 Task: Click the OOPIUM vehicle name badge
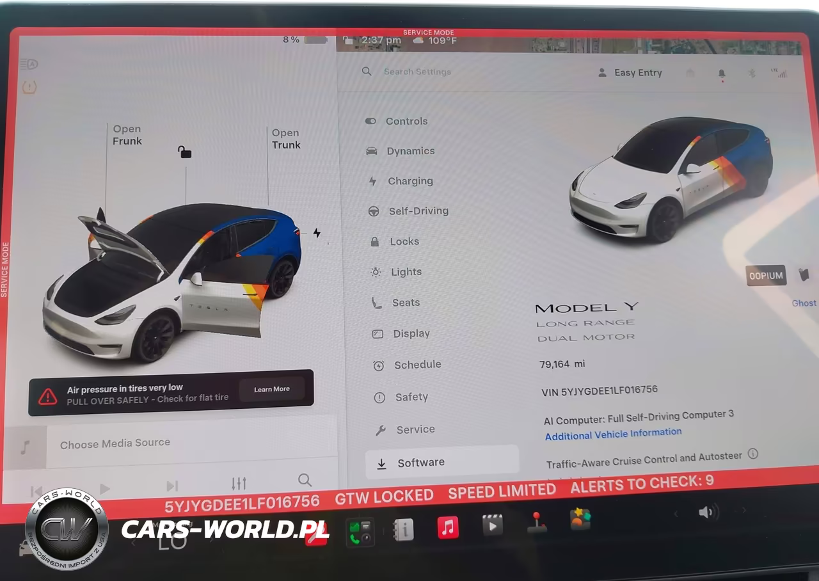[x=766, y=276]
